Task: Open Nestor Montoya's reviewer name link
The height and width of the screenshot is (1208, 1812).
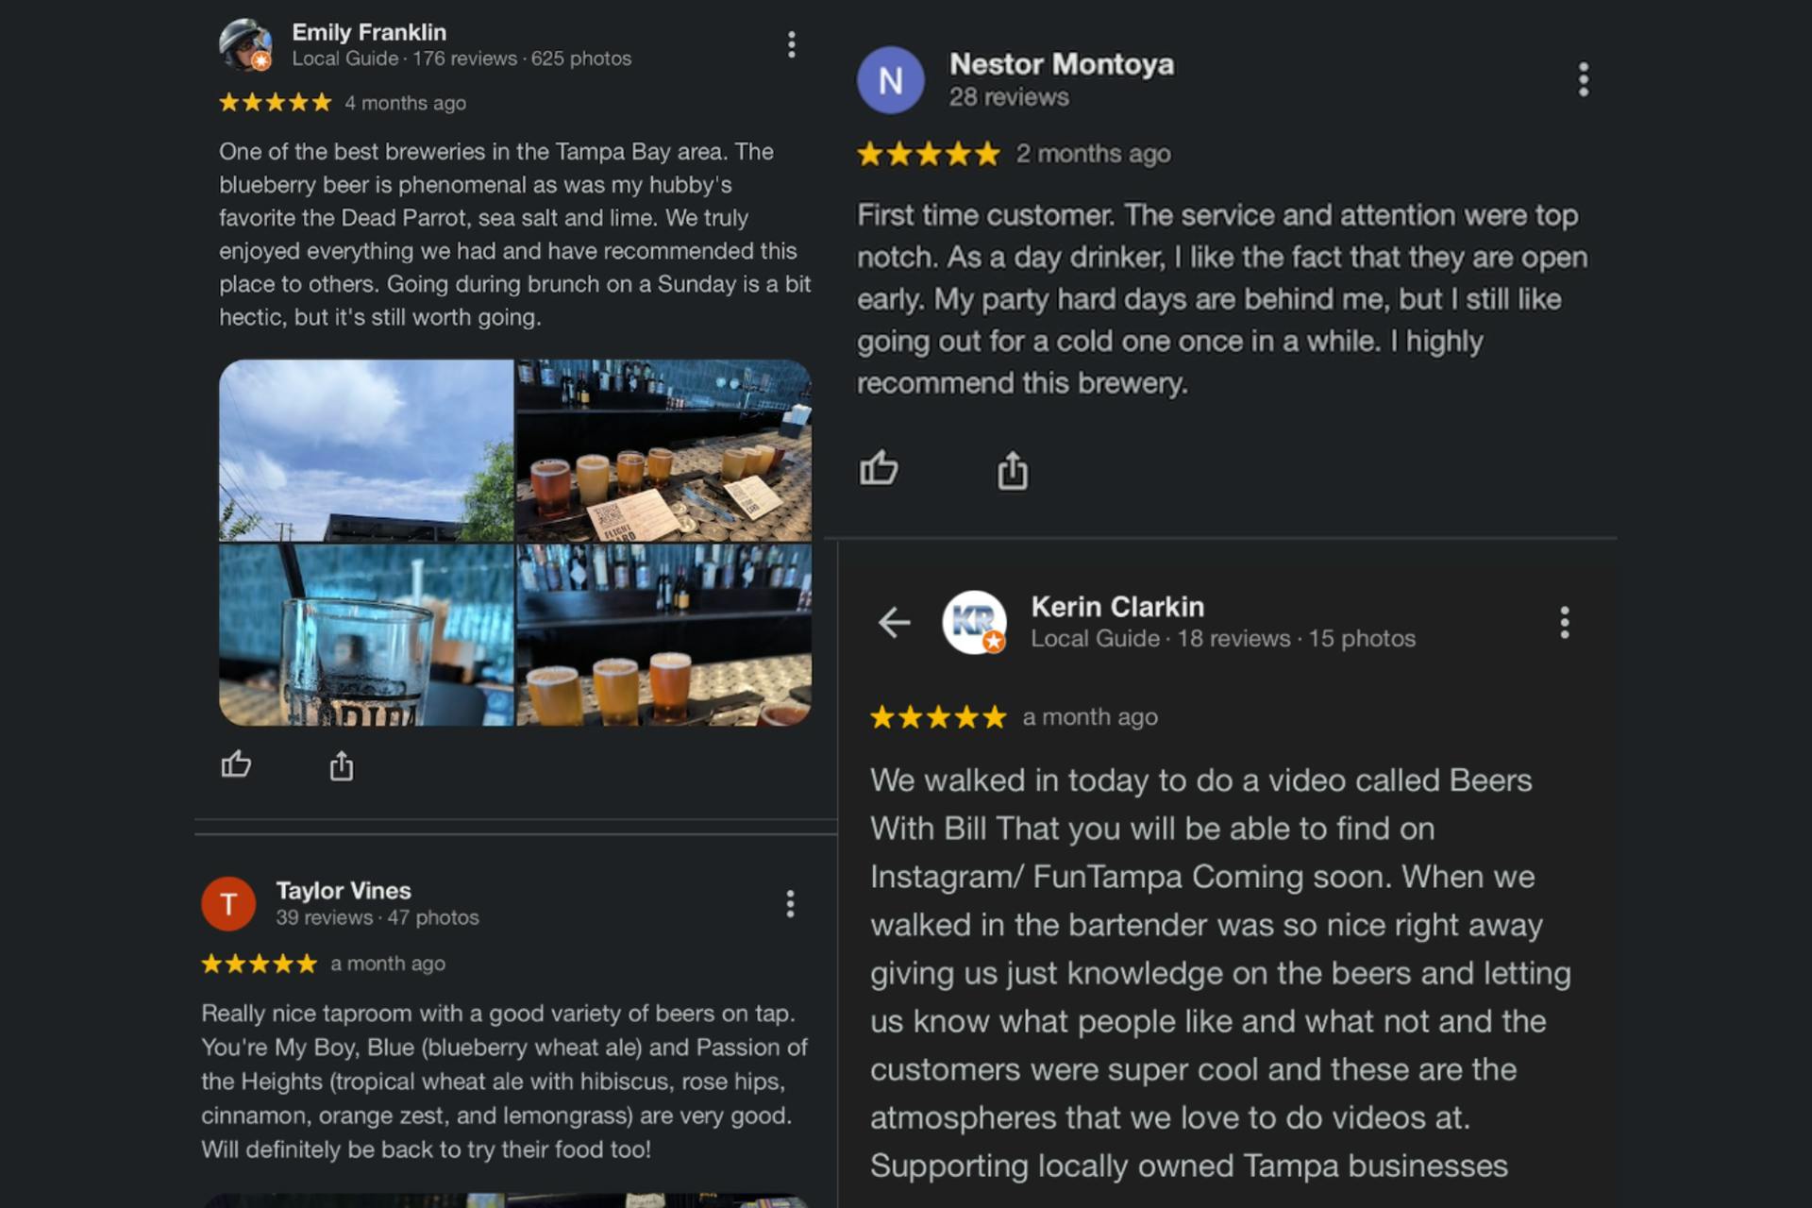Action: pyautogui.click(x=1062, y=64)
